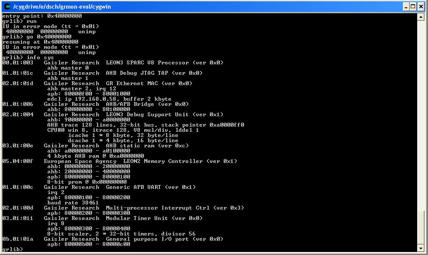
Task: Click device ID '02.01:01d'
Action: coord(18,83)
